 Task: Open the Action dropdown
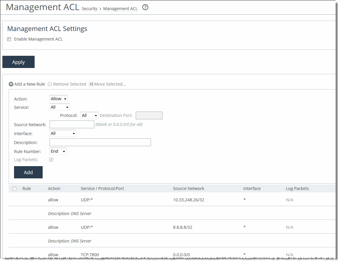tap(58, 99)
